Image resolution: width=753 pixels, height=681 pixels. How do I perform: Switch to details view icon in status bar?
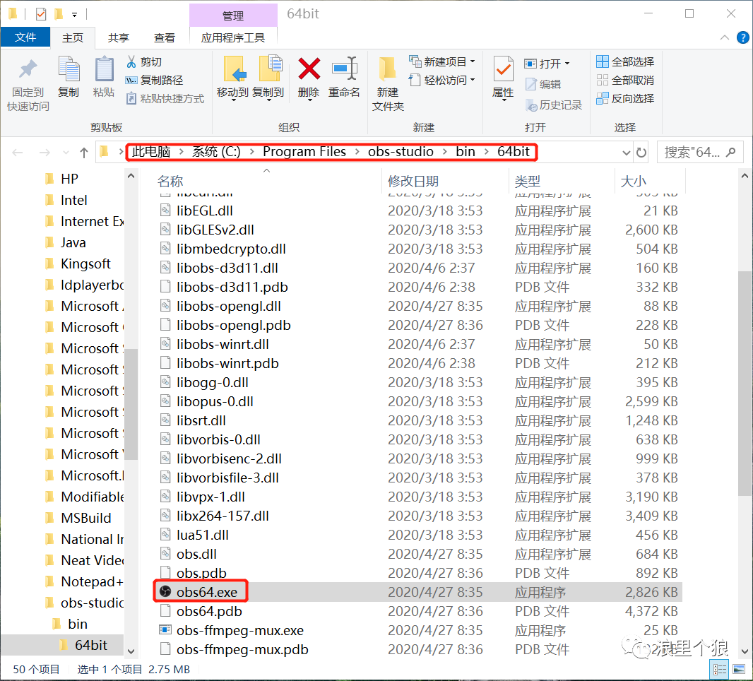tap(719, 669)
